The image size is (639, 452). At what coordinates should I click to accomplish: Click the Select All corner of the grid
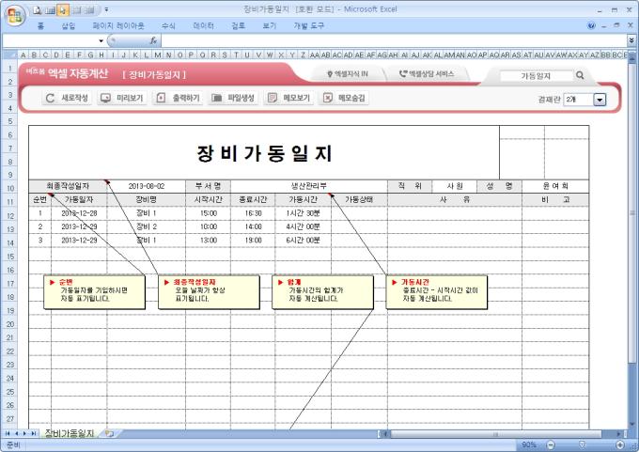tap(9, 55)
